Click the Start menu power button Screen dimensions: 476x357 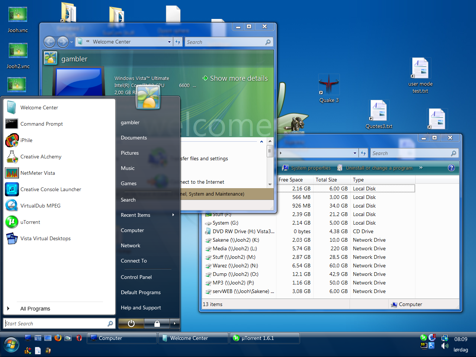[131, 324]
